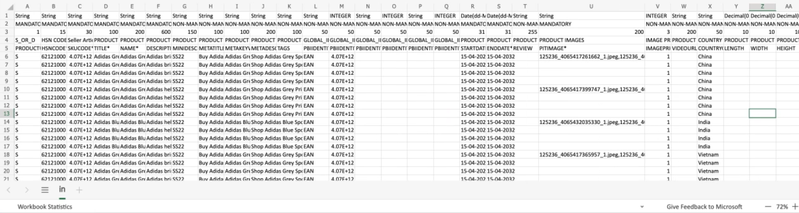
Task: Go to the next sheet with the right arrow
Action: coord(27,190)
